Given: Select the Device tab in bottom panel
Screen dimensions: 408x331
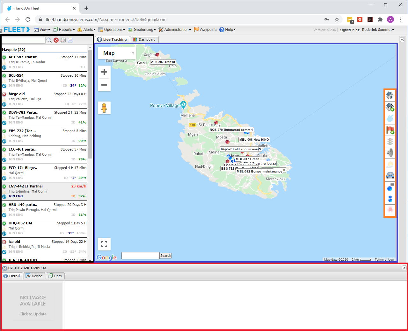Looking at the screenshot, I should pos(34,276).
